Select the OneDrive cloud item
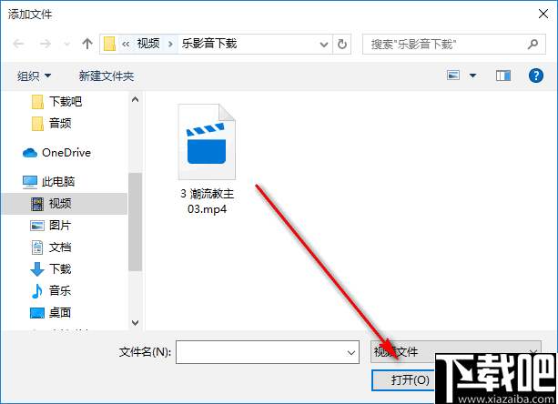 56,153
